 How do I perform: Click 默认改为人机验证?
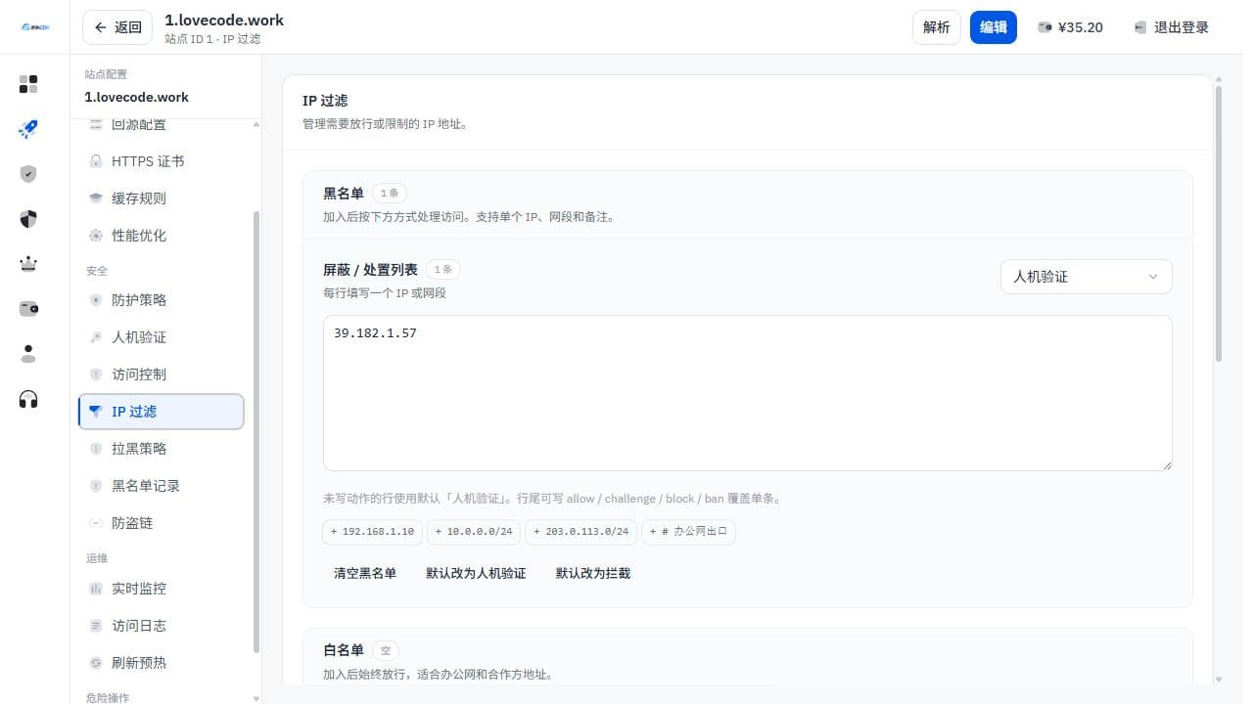(476, 573)
